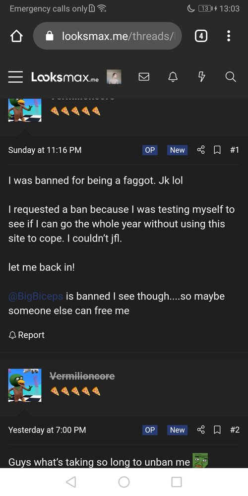Open the alerts bell icon
Viewport: 248px width, 496px height.
[173, 77]
